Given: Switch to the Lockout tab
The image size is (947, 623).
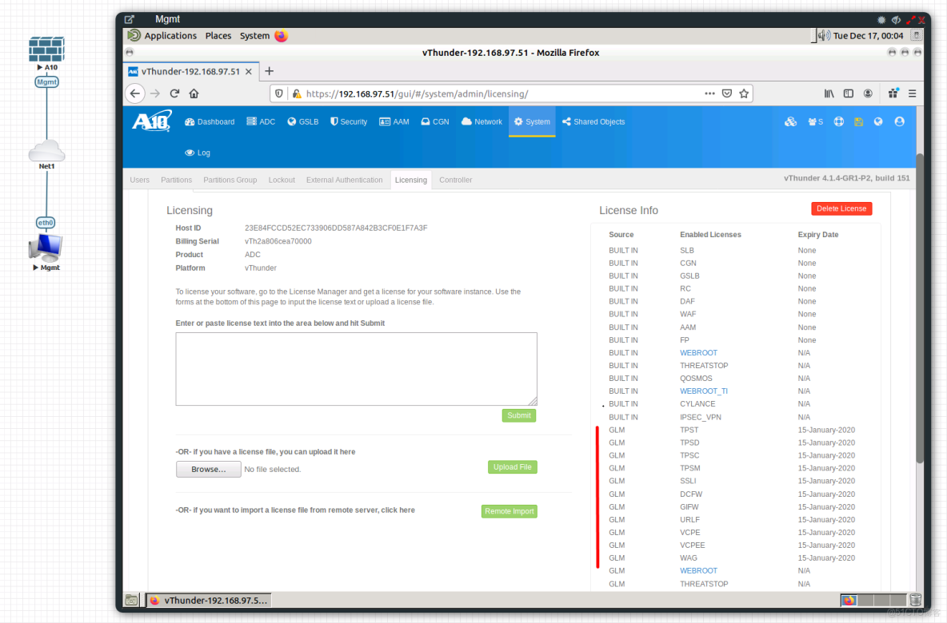Looking at the screenshot, I should (282, 180).
